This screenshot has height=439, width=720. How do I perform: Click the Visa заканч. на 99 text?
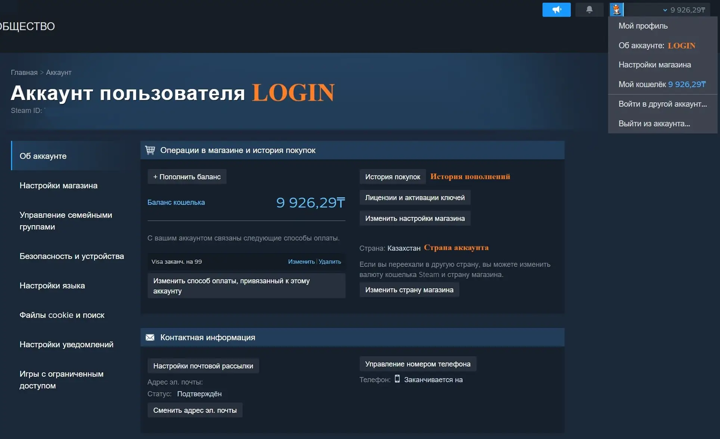coord(177,262)
